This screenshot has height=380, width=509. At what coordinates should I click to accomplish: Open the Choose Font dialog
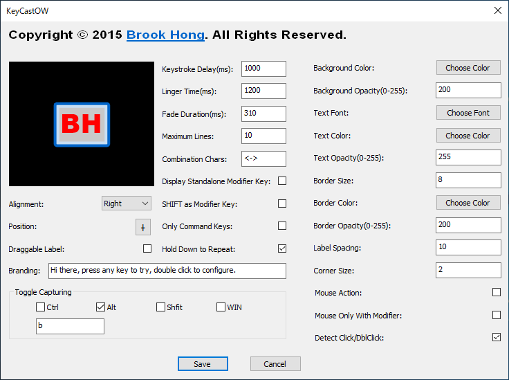468,113
